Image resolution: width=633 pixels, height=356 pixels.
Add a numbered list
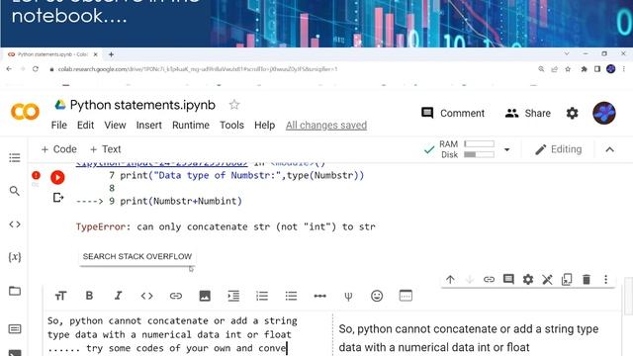262,296
